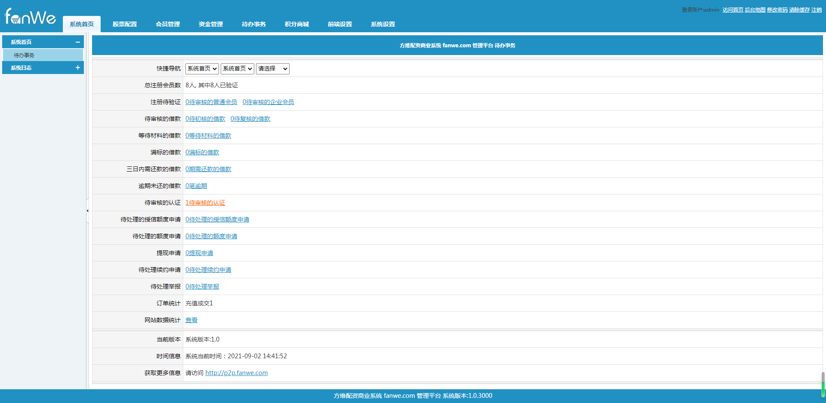The width and height of the screenshot is (826, 403).
Task: Open the 1待审核的认证 link
Action: [205, 203]
